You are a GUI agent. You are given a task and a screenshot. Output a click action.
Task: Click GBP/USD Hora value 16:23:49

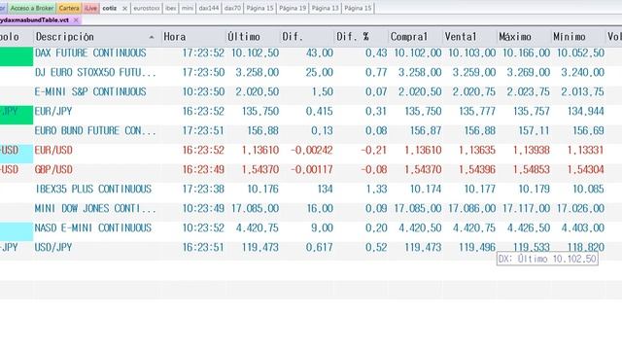203,169
